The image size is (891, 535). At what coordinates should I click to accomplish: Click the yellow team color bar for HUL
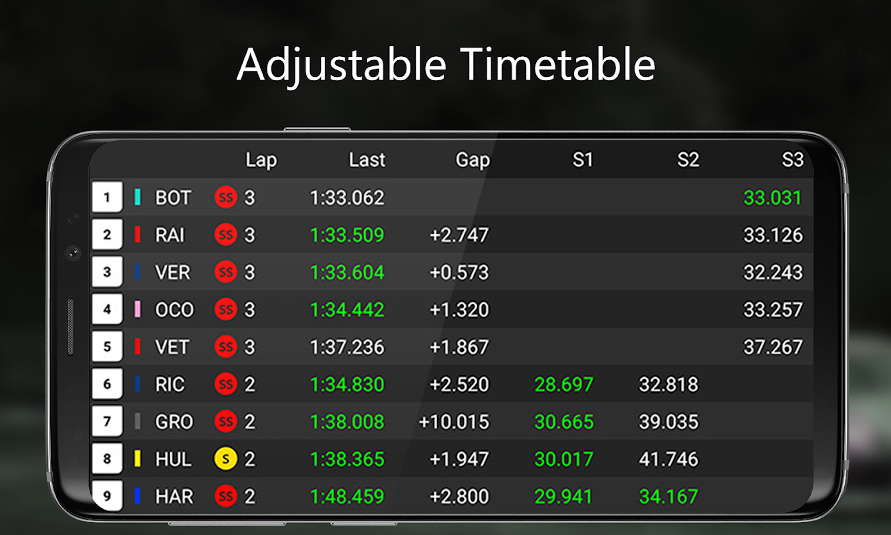[138, 459]
